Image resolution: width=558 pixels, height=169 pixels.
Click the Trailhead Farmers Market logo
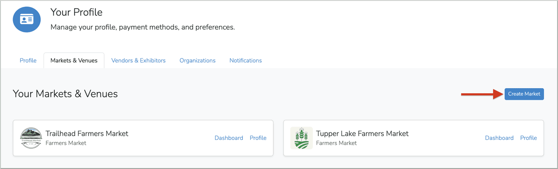coord(31,138)
